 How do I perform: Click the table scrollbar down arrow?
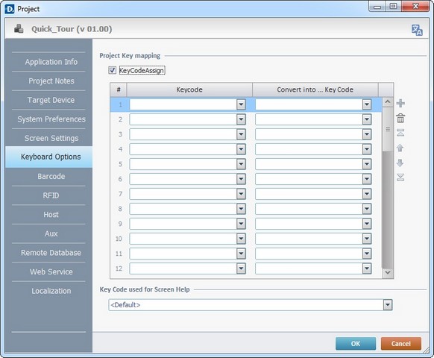coord(388,273)
